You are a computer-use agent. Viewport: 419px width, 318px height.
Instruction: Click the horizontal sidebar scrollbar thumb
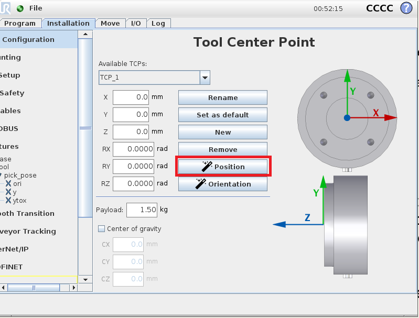(x=34, y=288)
